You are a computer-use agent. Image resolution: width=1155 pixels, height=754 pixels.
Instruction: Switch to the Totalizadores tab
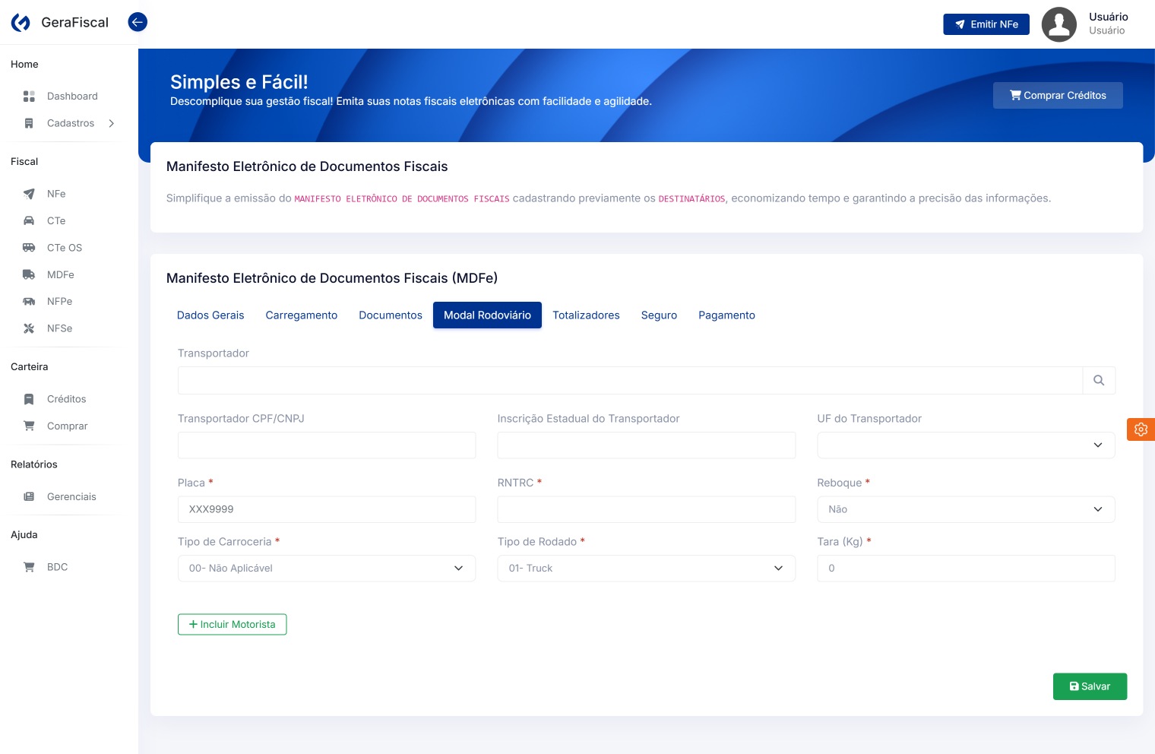click(586, 315)
